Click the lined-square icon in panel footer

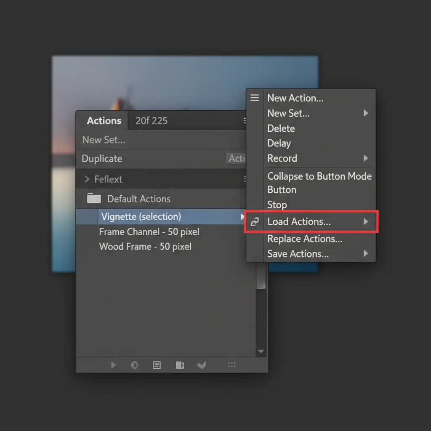pyautogui.click(x=157, y=365)
